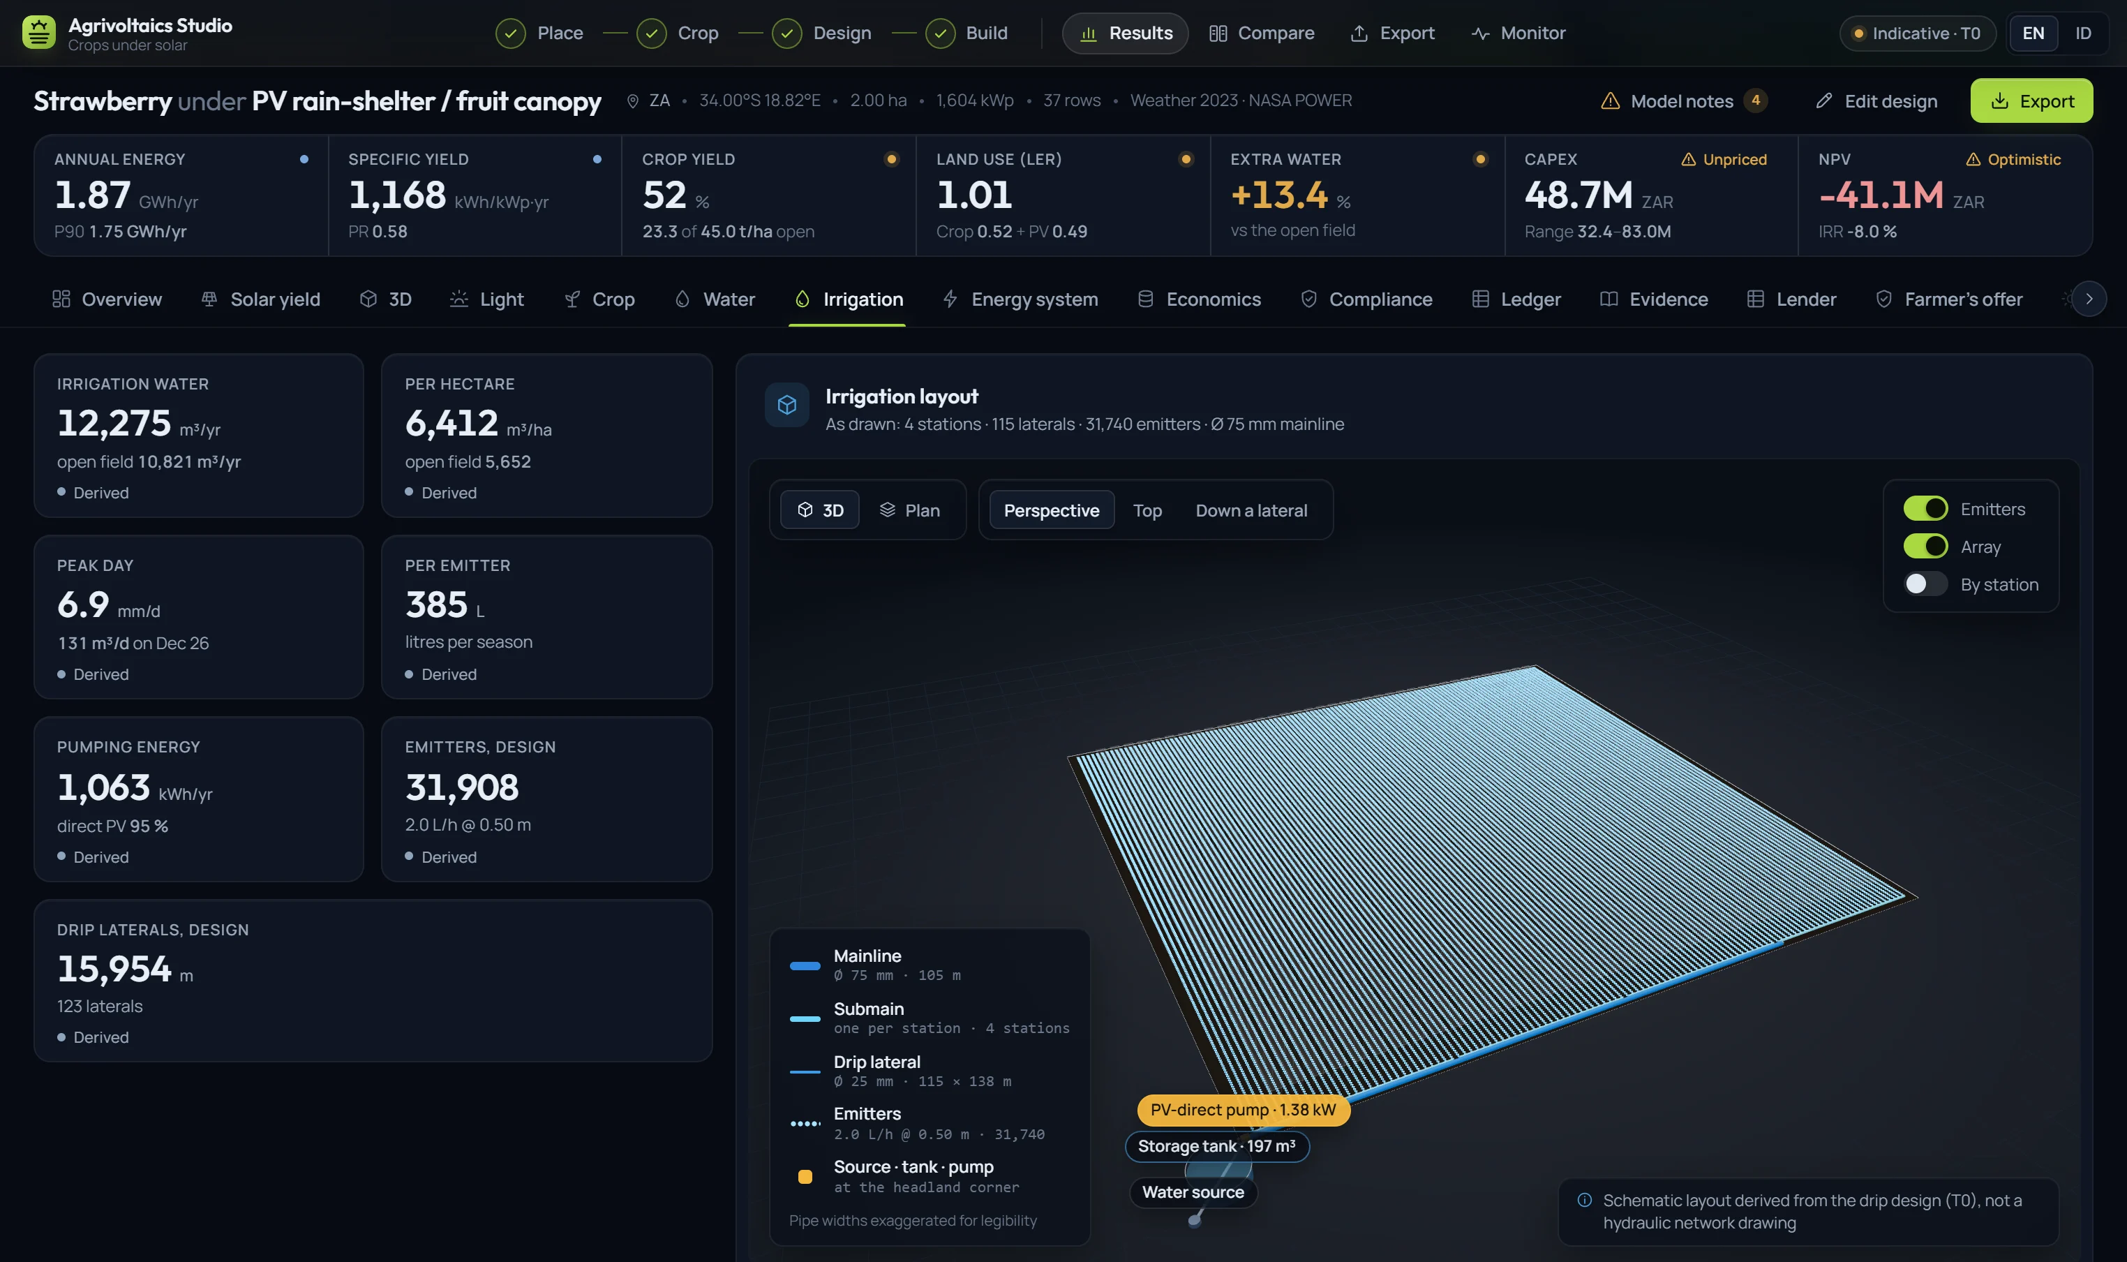The width and height of the screenshot is (2127, 1262).
Task: Enable the By station toggle
Action: click(1925, 584)
